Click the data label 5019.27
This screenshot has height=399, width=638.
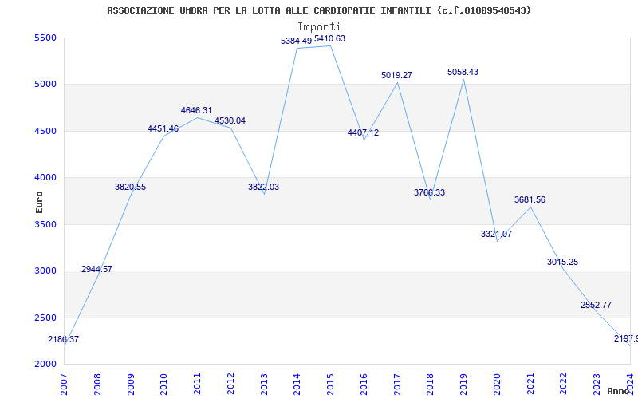point(396,75)
